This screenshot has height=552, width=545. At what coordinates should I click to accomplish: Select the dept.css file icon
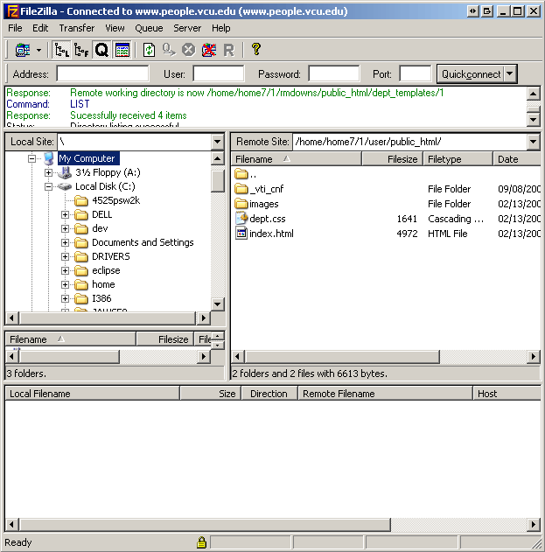coord(241,219)
